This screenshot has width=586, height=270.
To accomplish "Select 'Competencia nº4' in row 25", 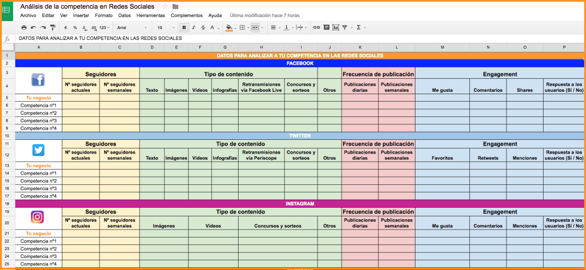I will pyautogui.click(x=38, y=264).
